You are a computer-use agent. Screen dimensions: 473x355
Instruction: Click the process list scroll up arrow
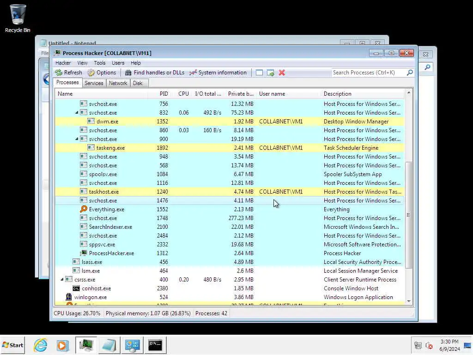(x=409, y=93)
